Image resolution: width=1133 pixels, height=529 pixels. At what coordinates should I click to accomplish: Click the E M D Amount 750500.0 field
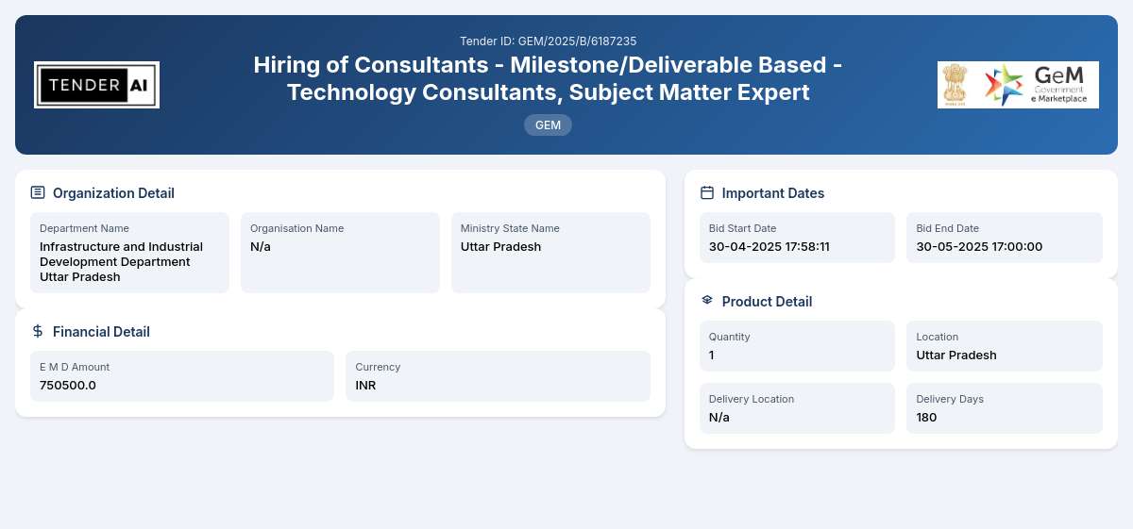tap(182, 376)
